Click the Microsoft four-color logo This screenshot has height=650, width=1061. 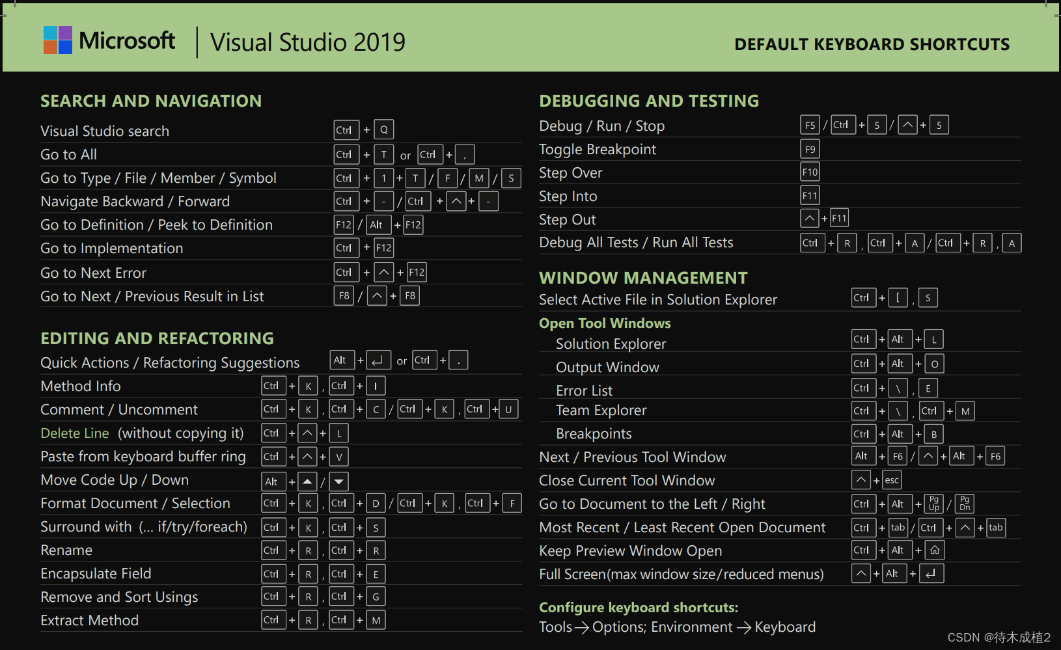coord(58,40)
